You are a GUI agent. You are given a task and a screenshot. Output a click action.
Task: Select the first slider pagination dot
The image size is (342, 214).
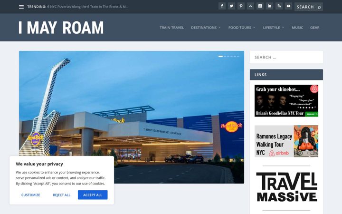point(220,57)
